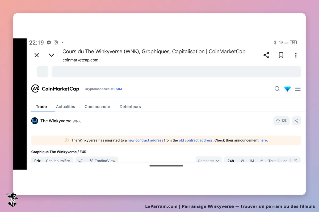The height and width of the screenshot is (212, 319).
Task: Click the 61.74M cryptomonnaies link
Action: (116, 89)
